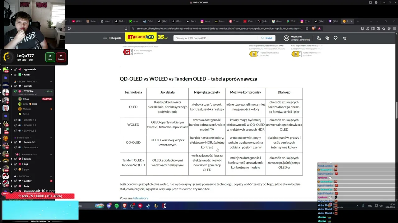The image size is (398, 223).
Task: Open Brave browser from the taskbar
Action: coord(124,206)
